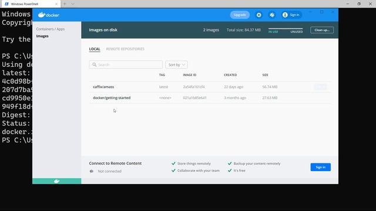Click the 56.74 MB size cell
The height and width of the screenshot is (211, 376).
[x=270, y=87]
